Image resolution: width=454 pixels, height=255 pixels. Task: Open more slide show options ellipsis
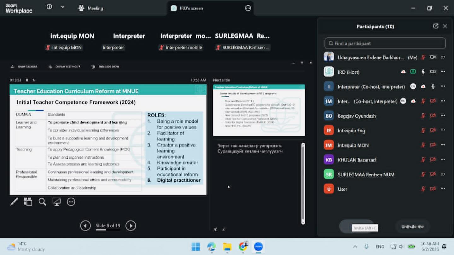click(71, 202)
